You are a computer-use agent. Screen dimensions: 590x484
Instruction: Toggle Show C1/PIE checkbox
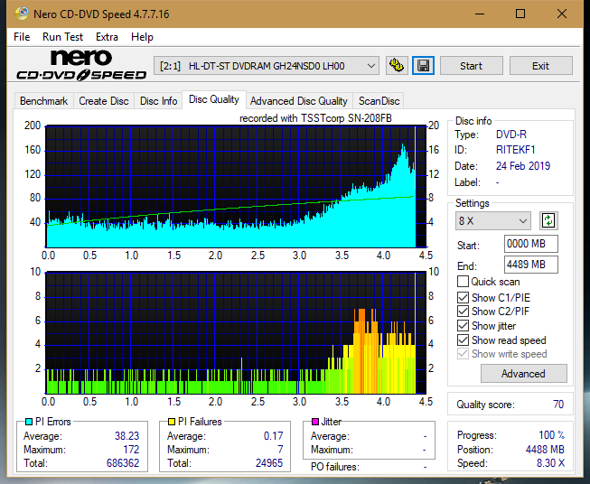click(x=463, y=297)
